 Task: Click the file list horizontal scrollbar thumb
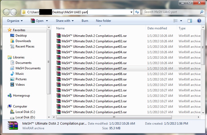[x=114, y=117]
